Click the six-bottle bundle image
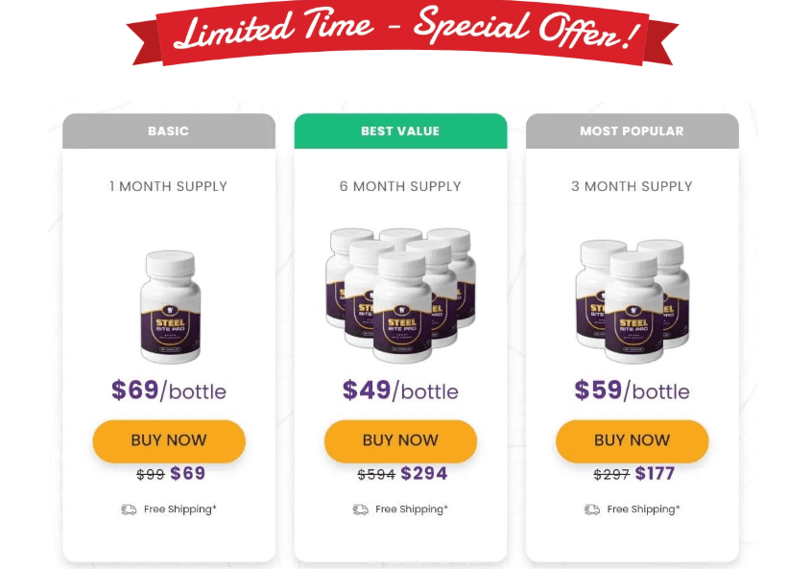812x569 pixels. (x=400, y=295)
